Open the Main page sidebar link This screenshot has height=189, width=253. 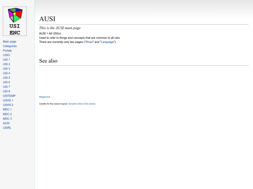click(9, 42)
